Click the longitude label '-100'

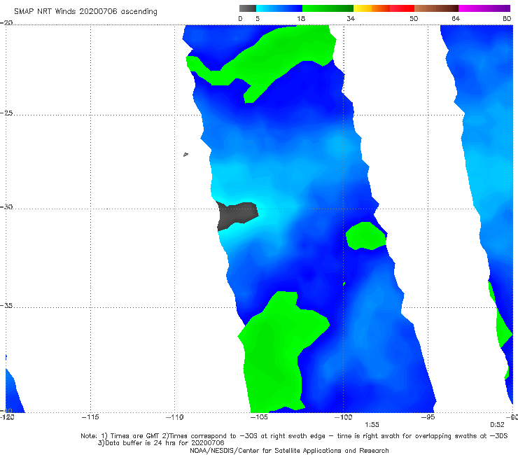tap(343, 417)
